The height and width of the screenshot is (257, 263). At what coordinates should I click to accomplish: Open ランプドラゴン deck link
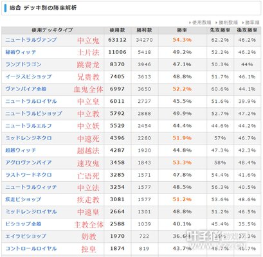coord(23,64)
